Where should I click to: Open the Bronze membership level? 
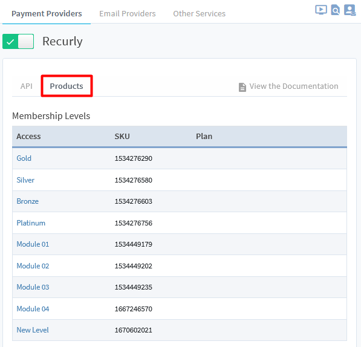coord(28,201)
